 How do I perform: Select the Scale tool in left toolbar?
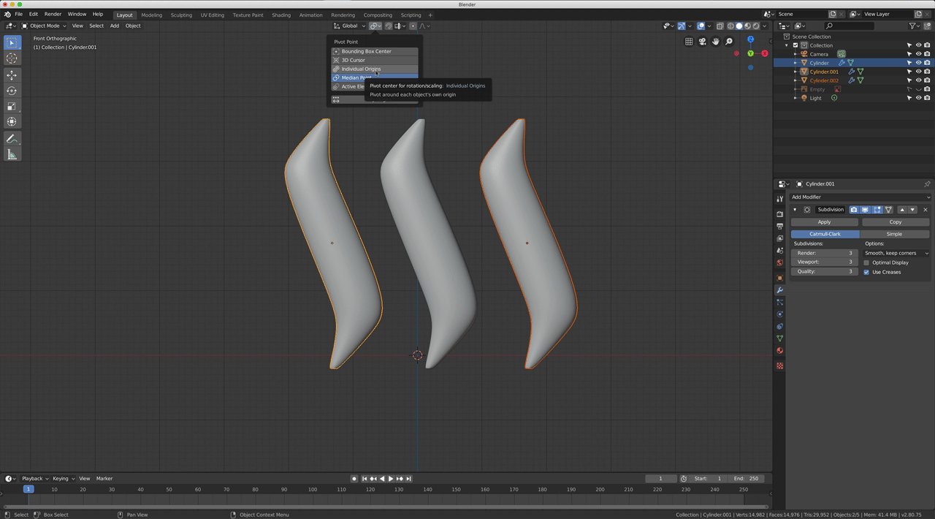click(12, 107)
